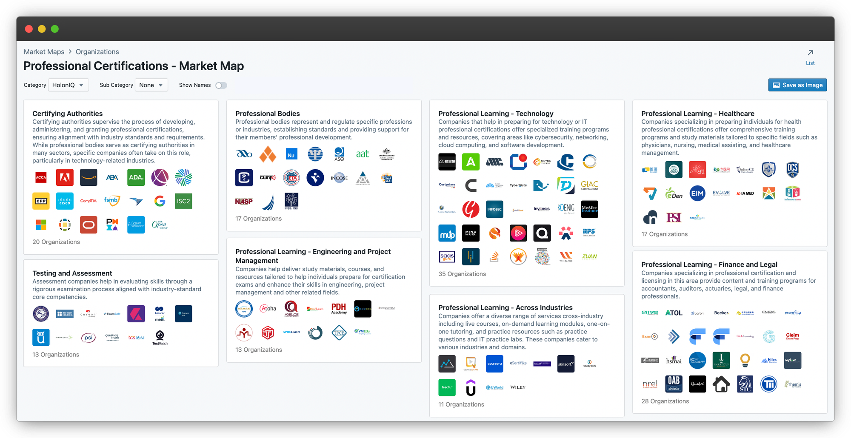Viewport: 851px width, 438px height.
Task: Click the Google G logo
Action: [x=160, y=201]
